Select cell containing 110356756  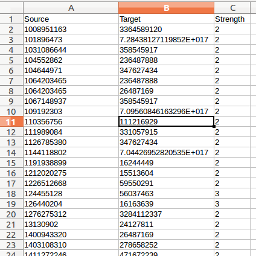click(71, 121)
